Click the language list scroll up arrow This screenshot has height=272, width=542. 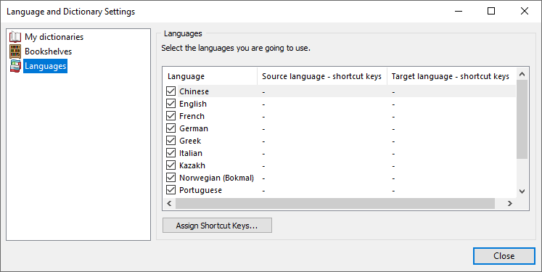click(522, 74)
